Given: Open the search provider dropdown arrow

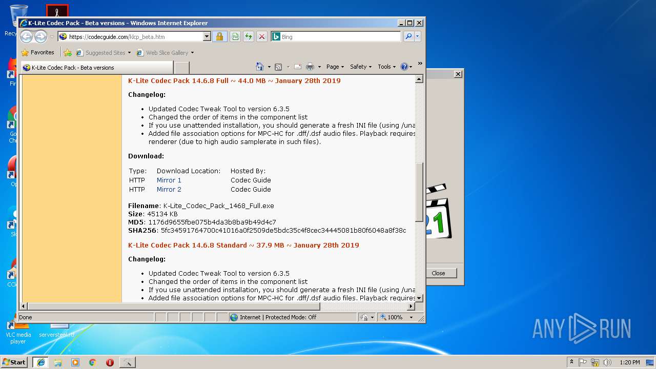Looking at the screenshot, I should 417,36.
